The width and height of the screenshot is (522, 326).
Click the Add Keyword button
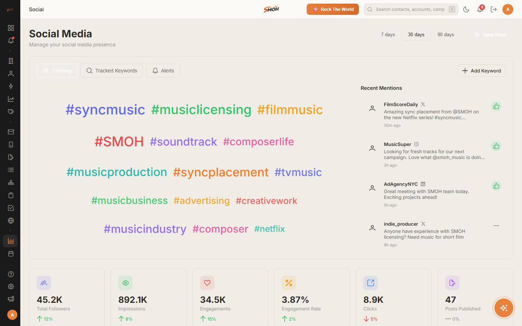(481, 71)
